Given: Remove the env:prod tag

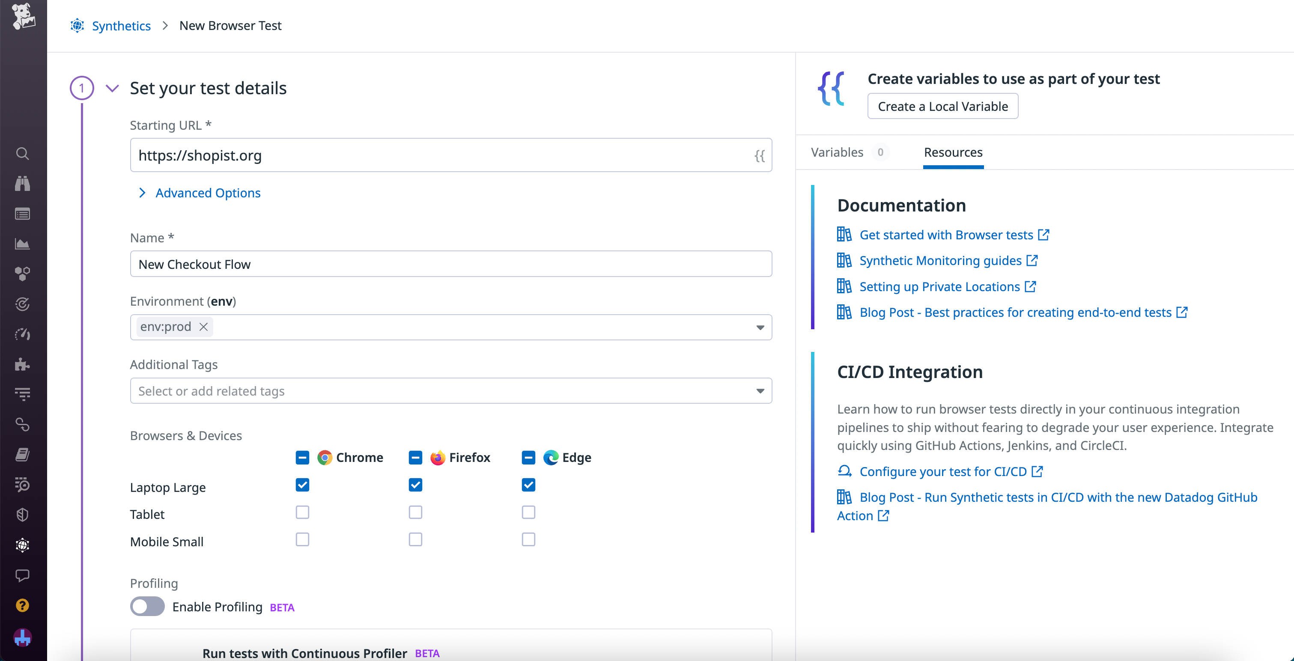Looking at the screenshot, I should tap(203, 327).
